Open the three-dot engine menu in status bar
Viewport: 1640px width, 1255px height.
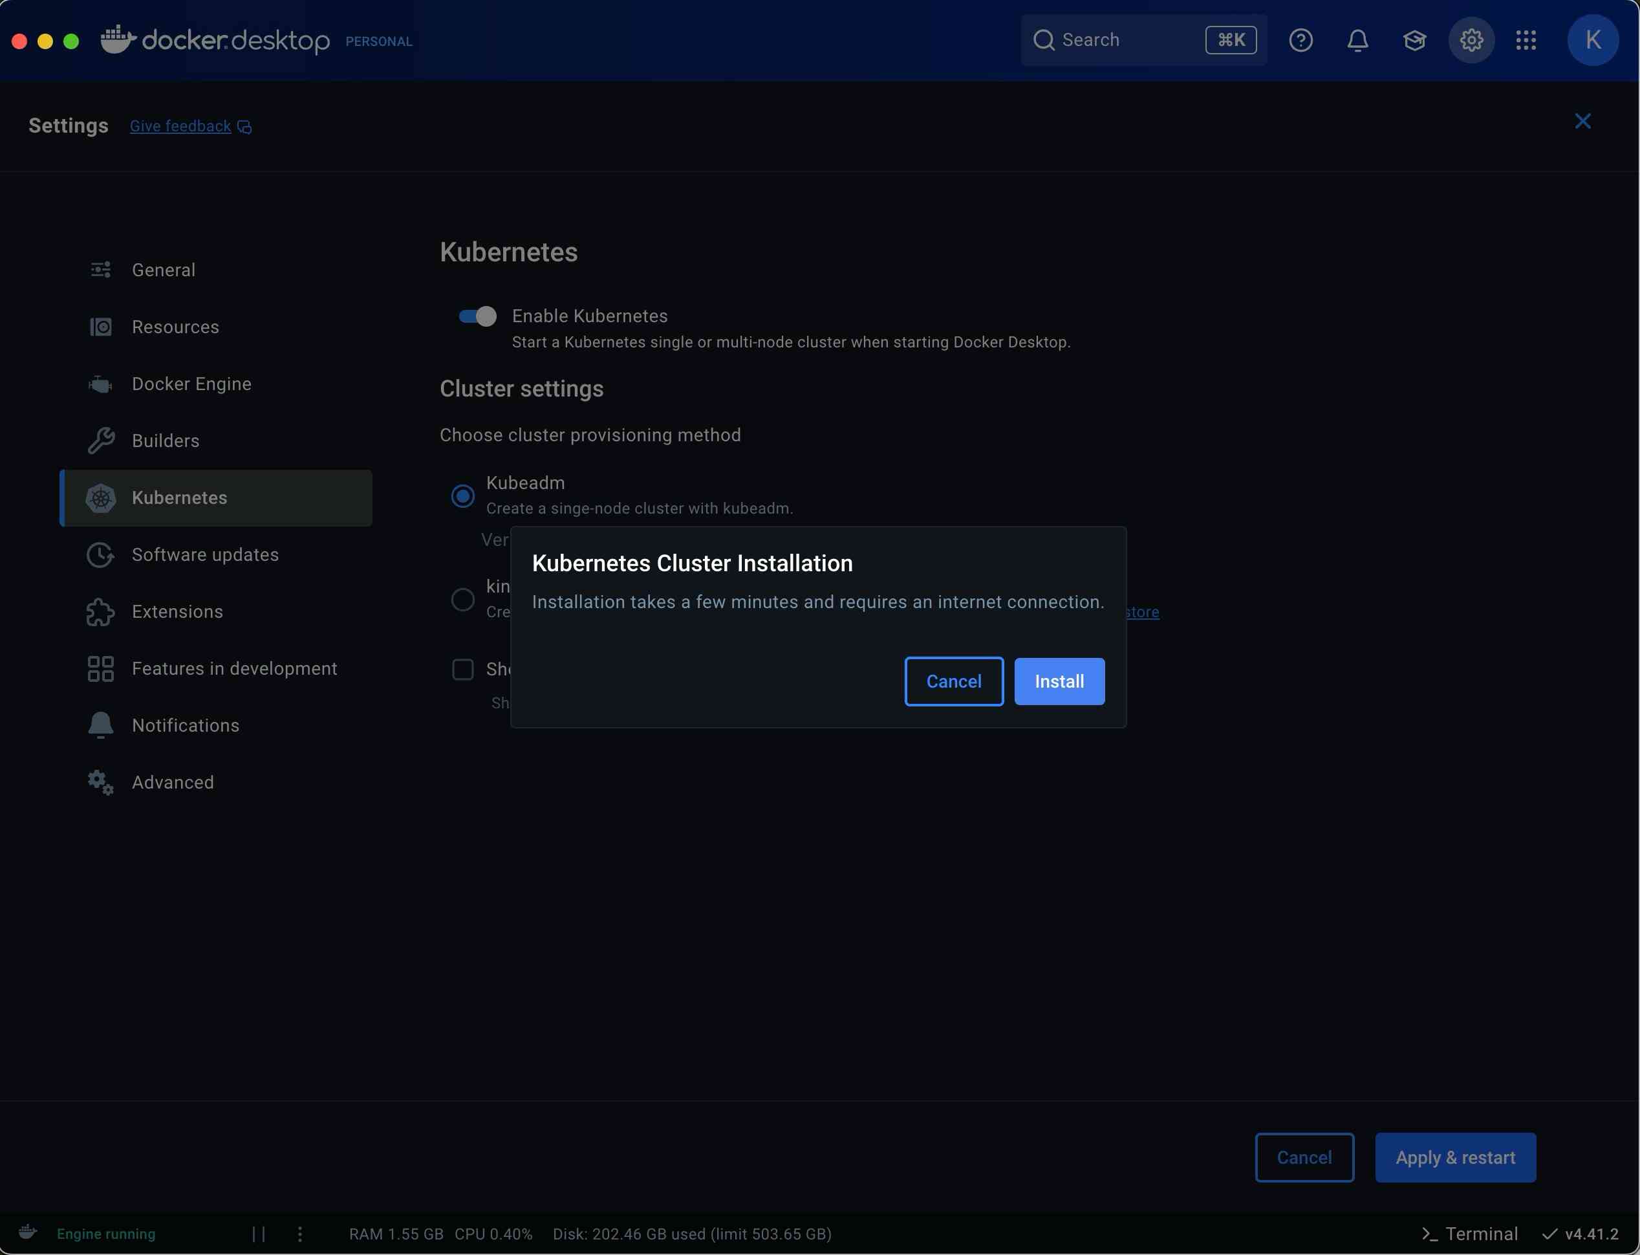tap(300, 1234)
